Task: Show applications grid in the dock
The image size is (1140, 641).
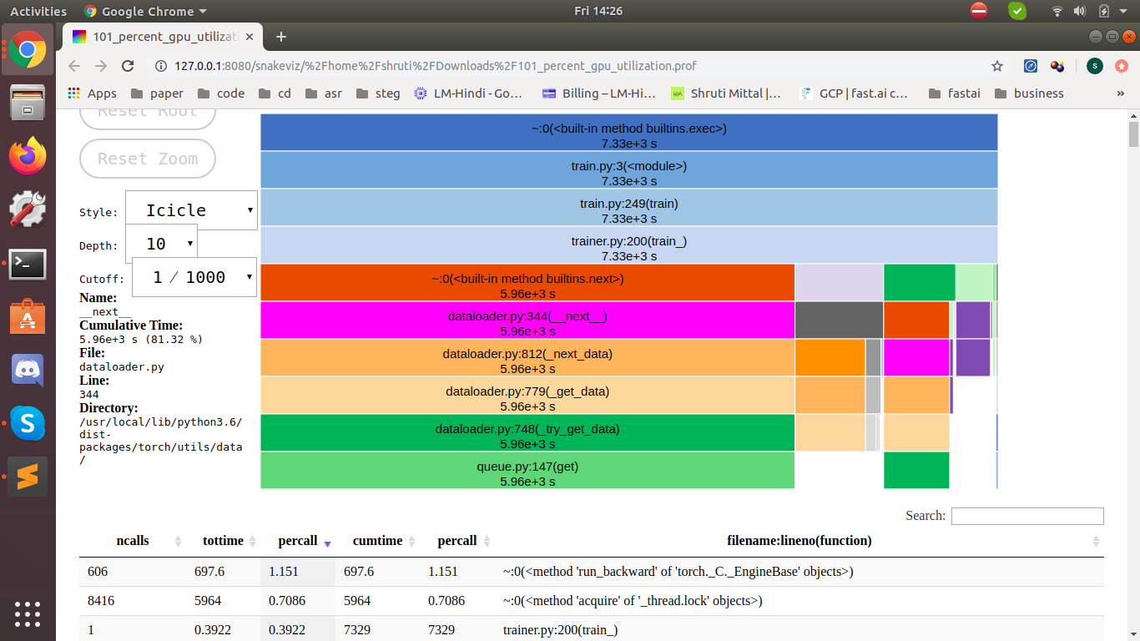Action: (28, 612)
